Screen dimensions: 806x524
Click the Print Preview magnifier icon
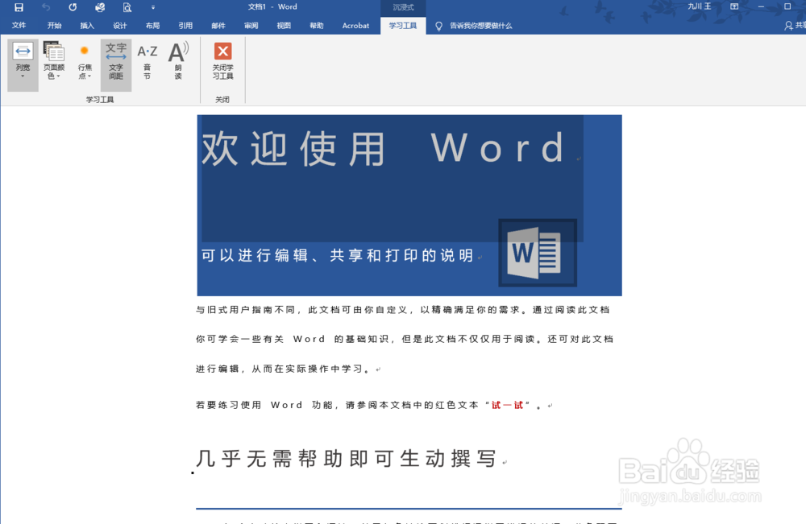pyautogui.click(x=127, y=7)
